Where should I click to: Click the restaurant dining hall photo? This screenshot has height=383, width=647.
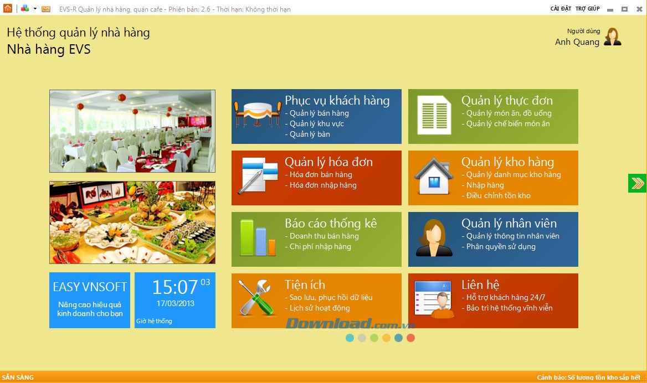[x=132, y=131]
